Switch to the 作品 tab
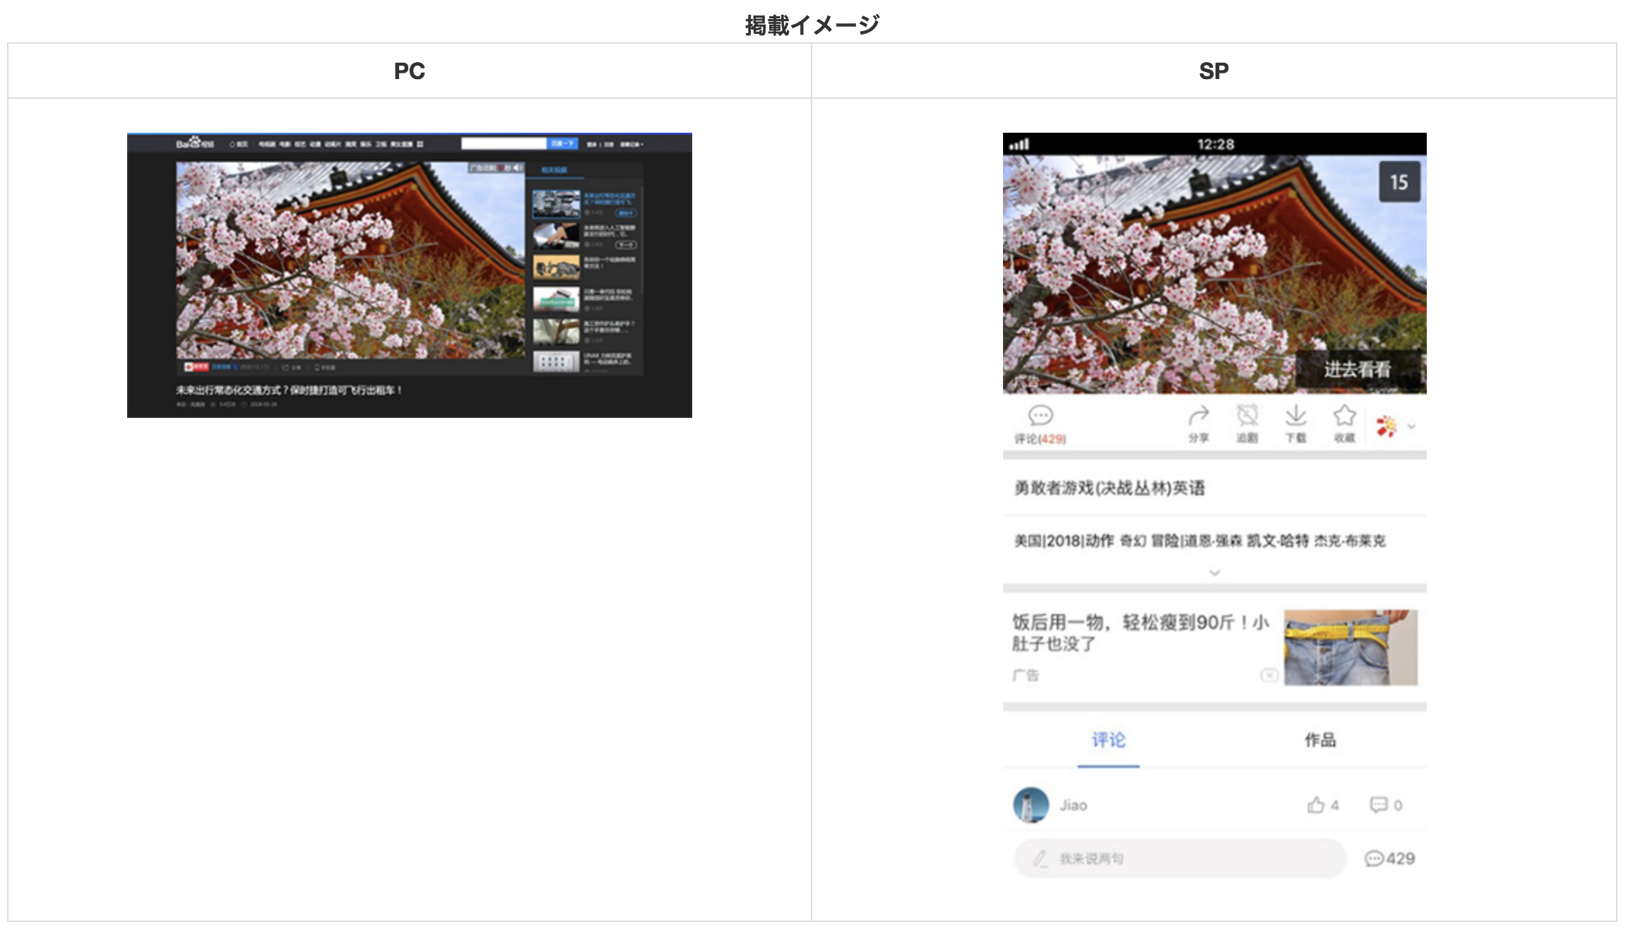Screen dimensions: 1626x929 coord(1319,740)
